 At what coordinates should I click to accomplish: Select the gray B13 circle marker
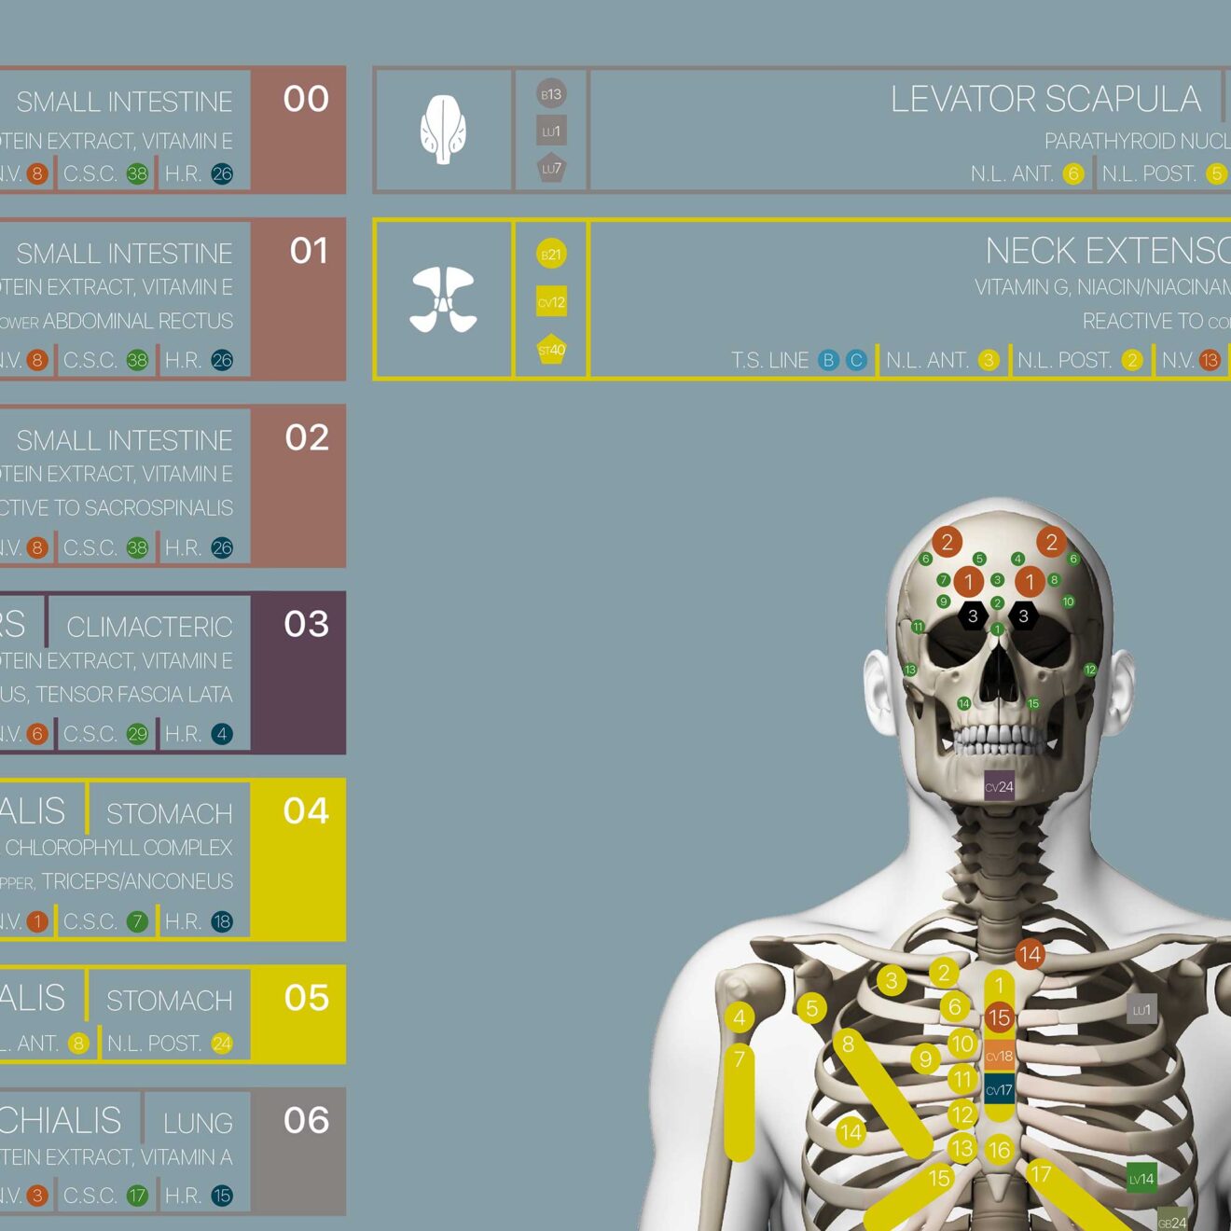pos(551,93)
